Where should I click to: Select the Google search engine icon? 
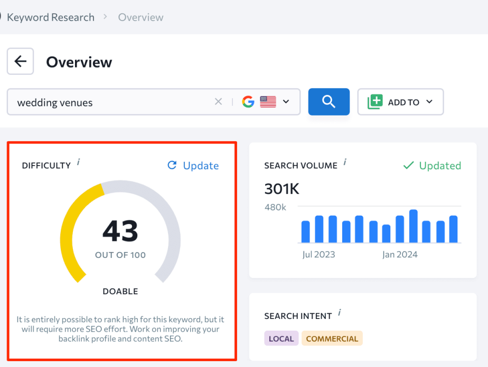click(x=248, y=102)
